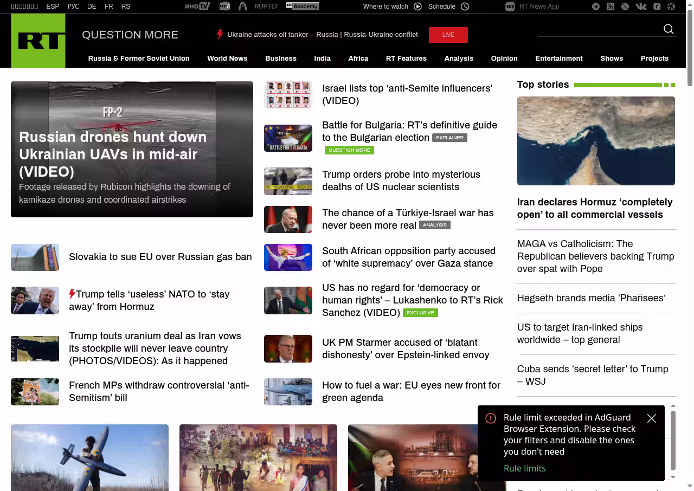The width and height of the screenshot is (694, 491).
Task: Switch site language to ESP
Action: pyautogui.click(x=53, y=7)
